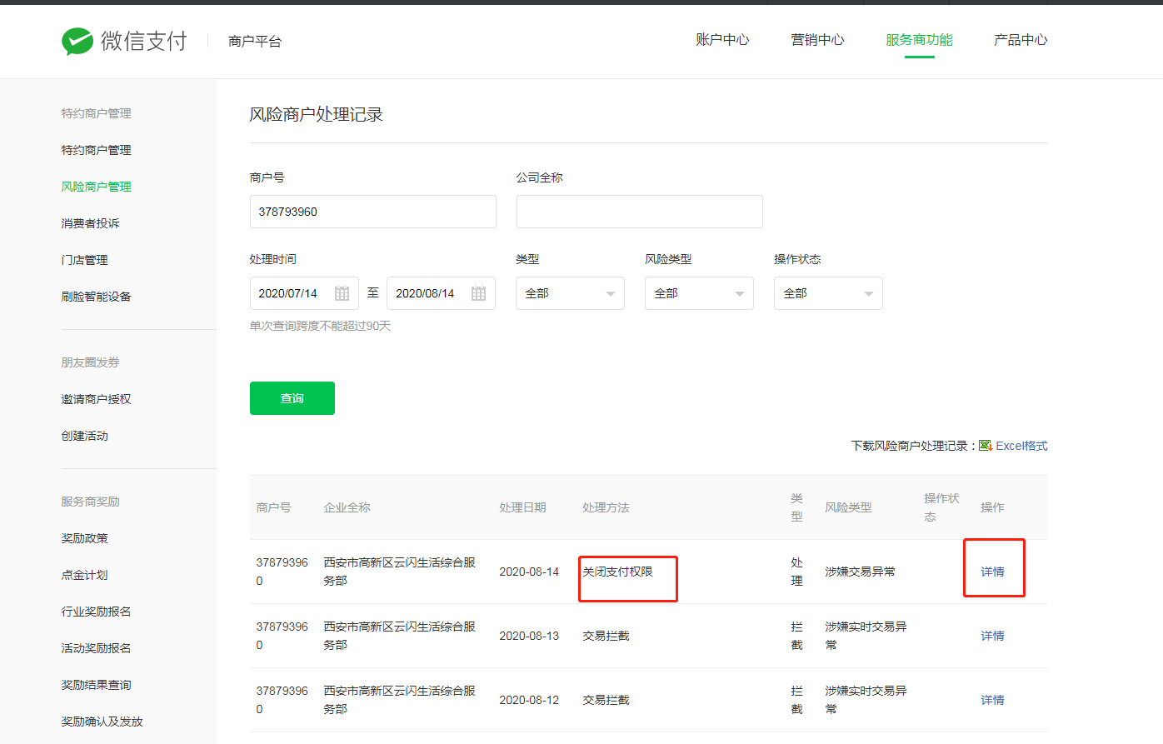Image resolution: width=1163 pixels, height=744 pixels.
Task: Open 营销中心 top menu
Action: (817, 40)
